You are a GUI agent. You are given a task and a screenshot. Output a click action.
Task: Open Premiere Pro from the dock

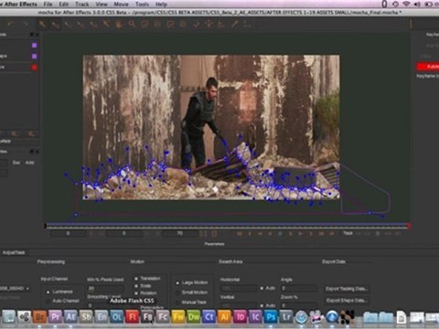pyautogui.click(x=55, y=317)
